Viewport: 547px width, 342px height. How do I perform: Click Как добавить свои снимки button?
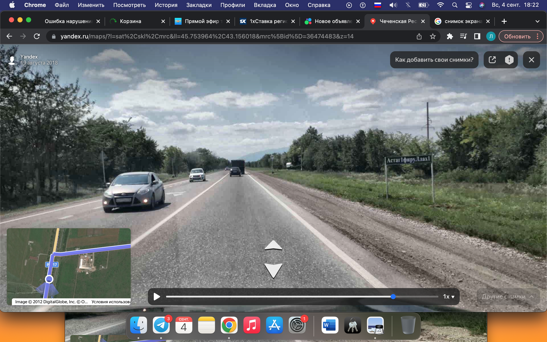click(x=434, y=60)
